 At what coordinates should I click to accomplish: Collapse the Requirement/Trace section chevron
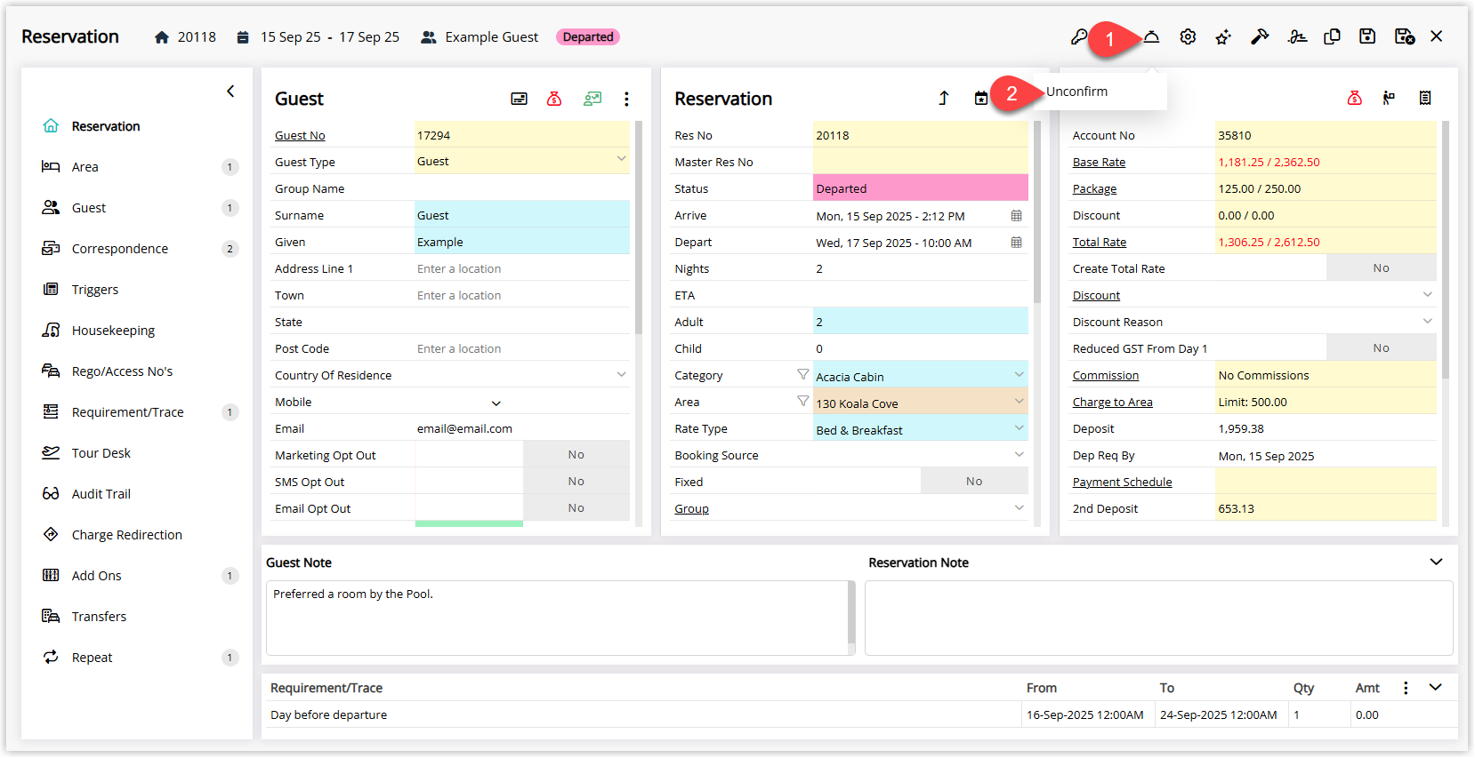pos(1436,687)
